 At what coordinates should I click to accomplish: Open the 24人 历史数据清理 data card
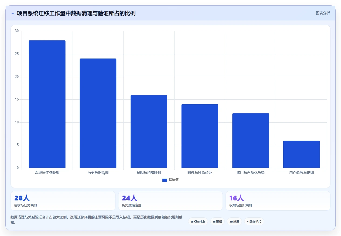170,201
